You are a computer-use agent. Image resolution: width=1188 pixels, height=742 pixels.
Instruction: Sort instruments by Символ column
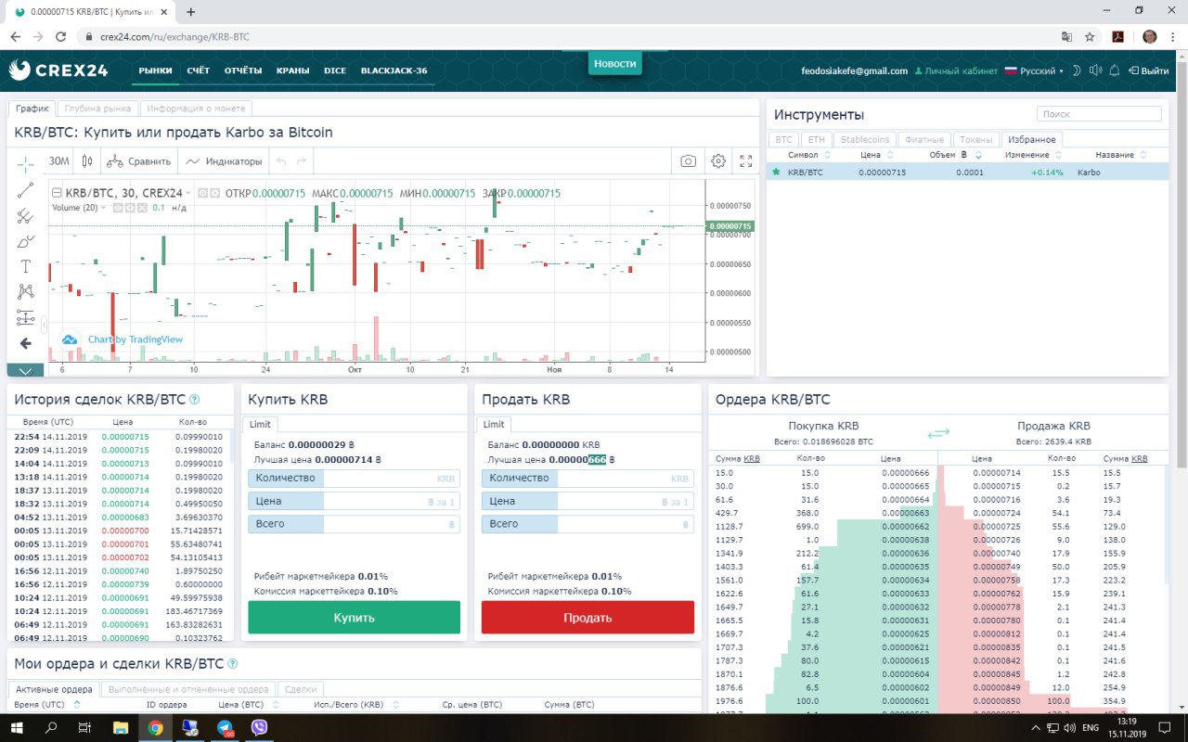[x=808, y=155]
